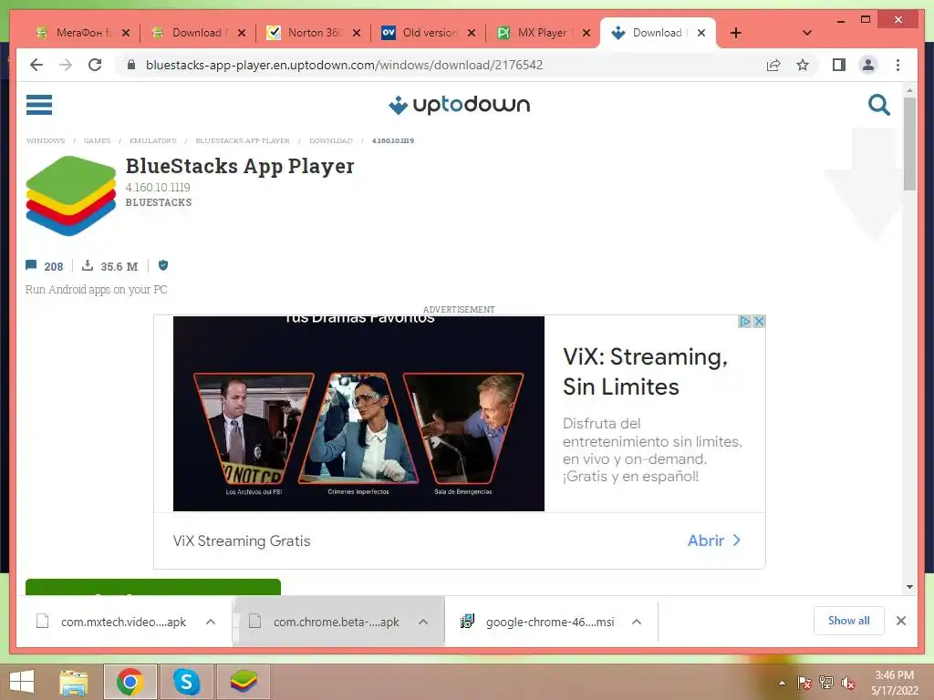Click page scrollbar up arrow
Image resolution: width=934 pixels, height=700 pixels.
(909, 90)
